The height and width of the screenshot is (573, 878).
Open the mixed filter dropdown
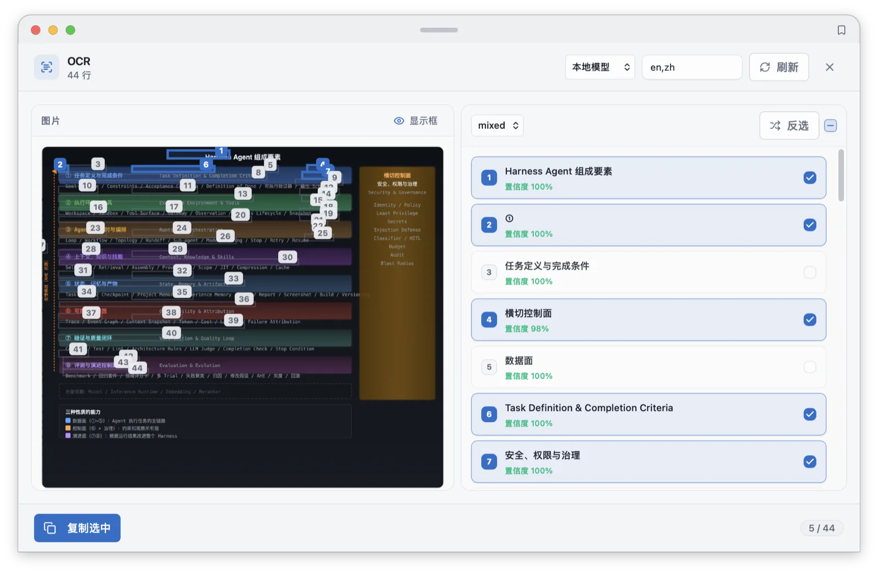pos(497,126)
